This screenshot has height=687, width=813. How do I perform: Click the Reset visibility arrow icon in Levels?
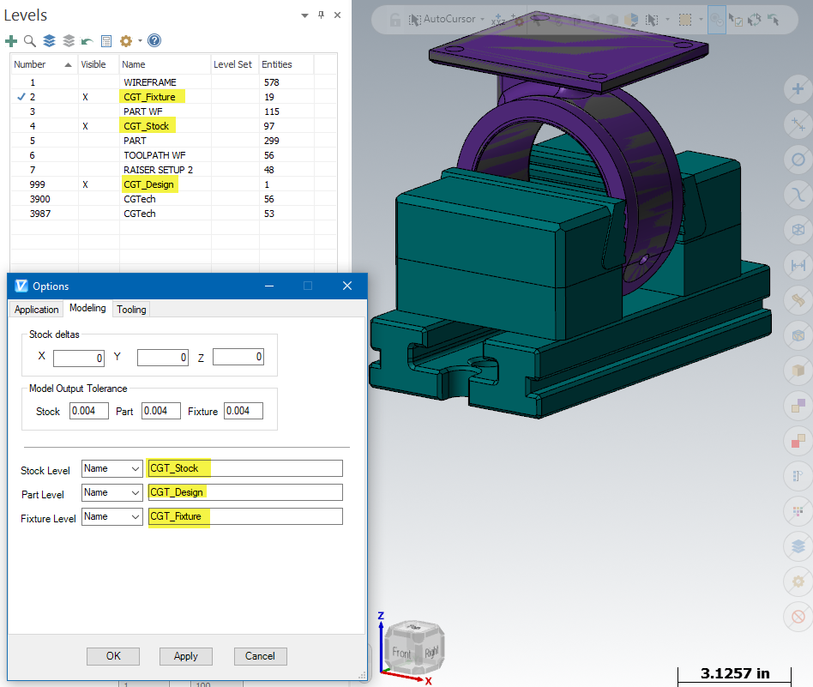click(x=87, y=41)
